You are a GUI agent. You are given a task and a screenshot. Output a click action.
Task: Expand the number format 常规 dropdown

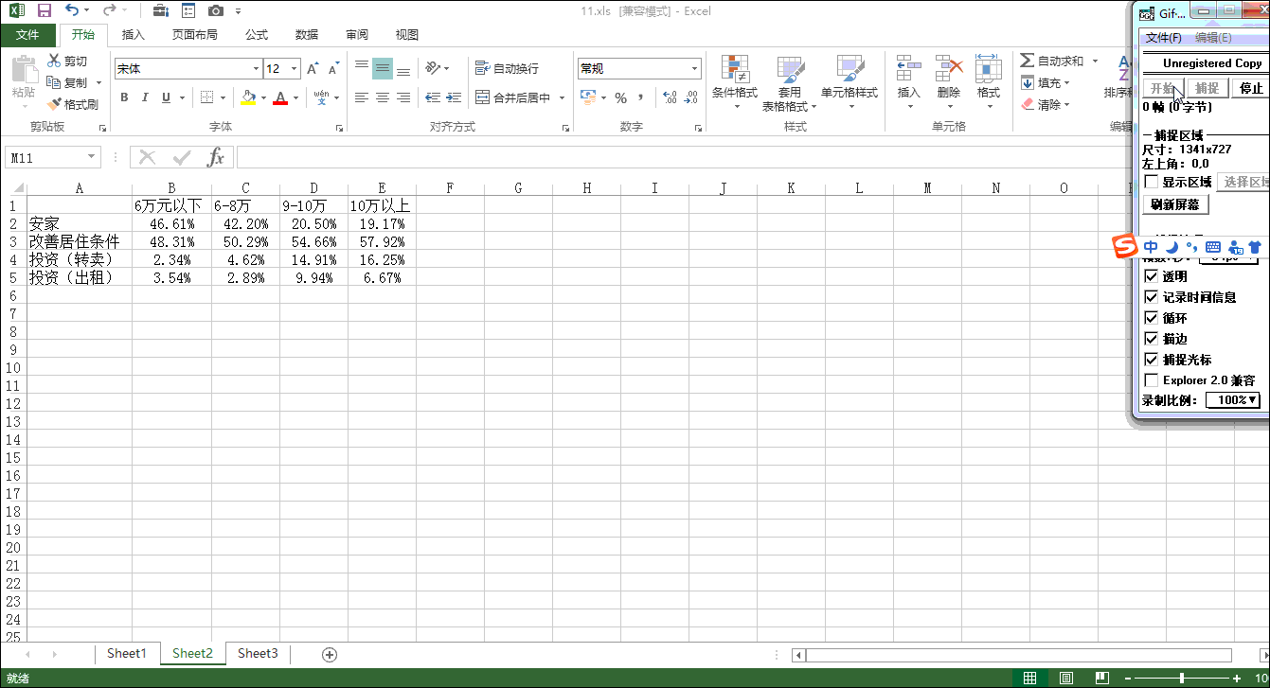694,69
